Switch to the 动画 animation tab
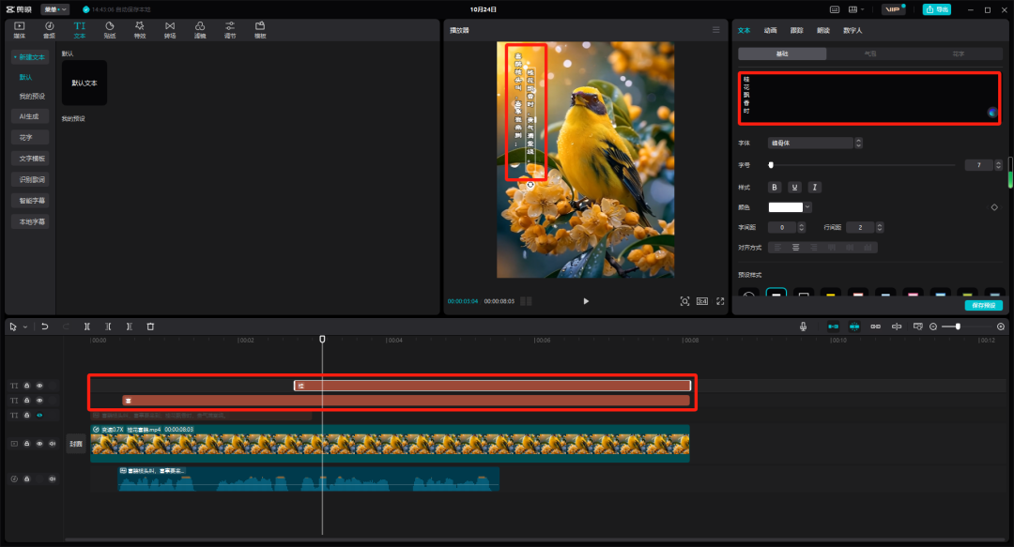This screenshot has width=1014, height=547. pos(770,30)
